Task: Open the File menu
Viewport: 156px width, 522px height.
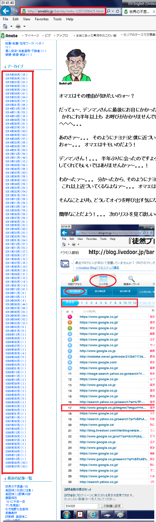Action: click(5, 19)
